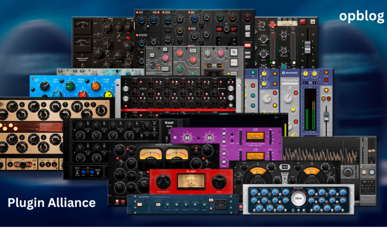The height and width of the screenshot is (233, 387).
Task: Click the red 09 display below Shadow Hills compressor
Action: (123, 201)
